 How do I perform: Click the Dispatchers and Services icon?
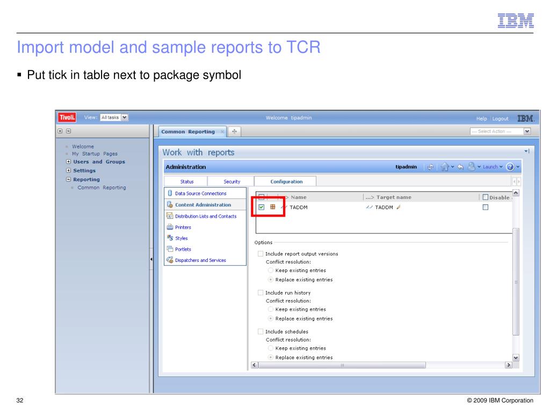tap(170, 260)
